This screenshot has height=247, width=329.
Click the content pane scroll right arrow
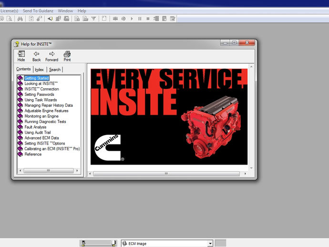(x=245, y=174)
